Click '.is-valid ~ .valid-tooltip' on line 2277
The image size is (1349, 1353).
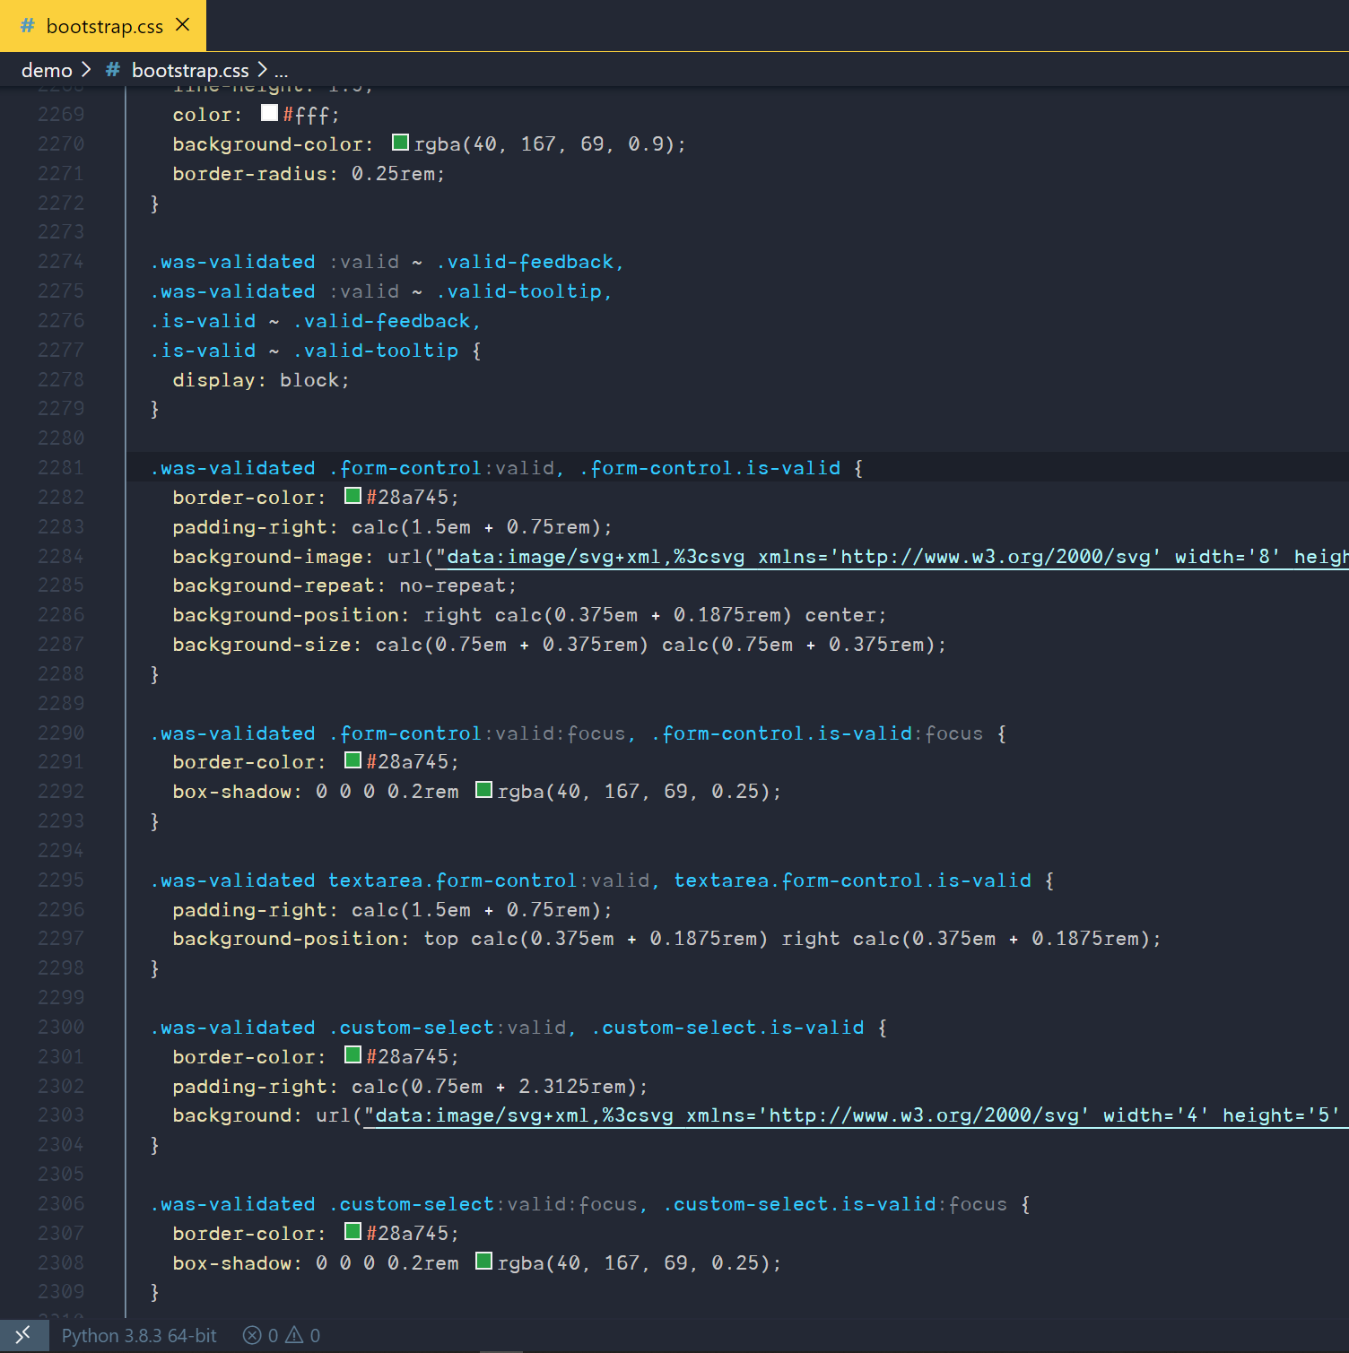point(304,351)
